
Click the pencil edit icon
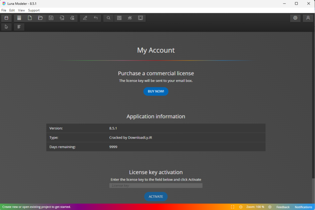pyautogui.click(x=85, y=18)
